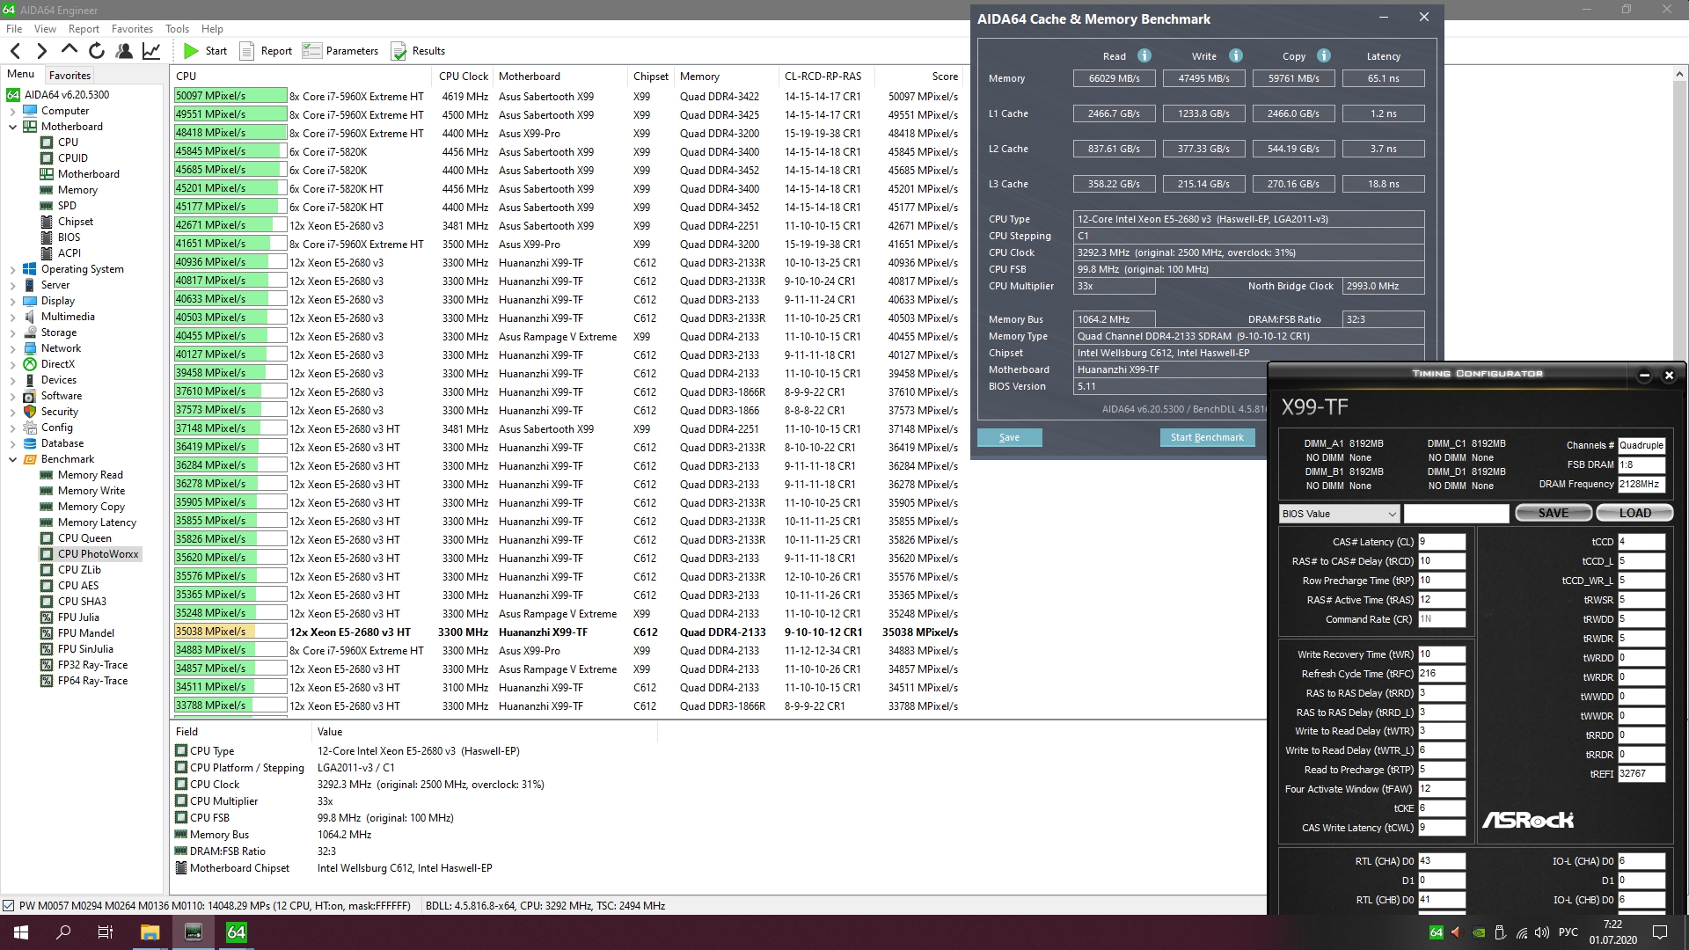The width and height of the screenshot is (1689, 950).
Task: Click the info icon next to Copy
Action: (1324, 55)
